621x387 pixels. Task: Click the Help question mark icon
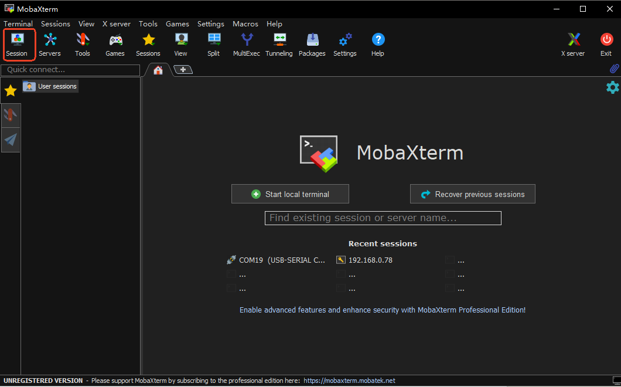click(378, 45)
